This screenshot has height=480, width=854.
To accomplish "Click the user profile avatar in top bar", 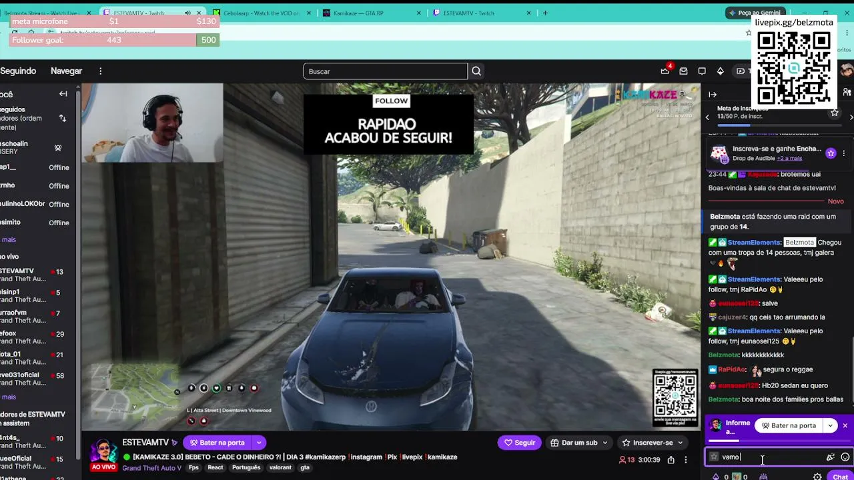I will pyautogui.click(x=847, y=71).
